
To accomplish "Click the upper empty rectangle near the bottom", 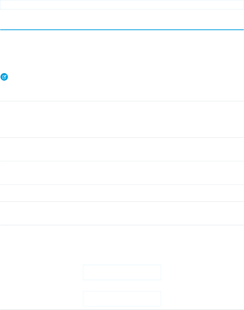I will tap(122, 272).
